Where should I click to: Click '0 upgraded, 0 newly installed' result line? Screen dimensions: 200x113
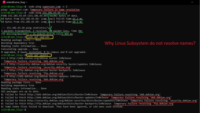(x=44, y=52)
